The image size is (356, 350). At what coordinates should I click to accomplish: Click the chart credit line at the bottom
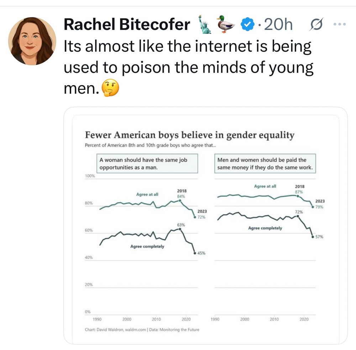click(142, 330)
